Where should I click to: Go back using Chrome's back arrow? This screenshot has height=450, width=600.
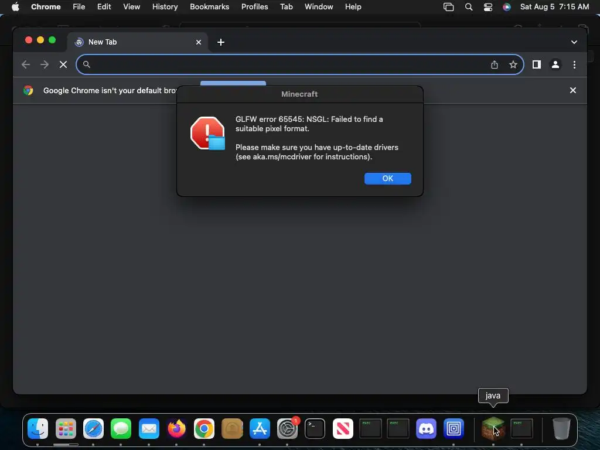pyautogui.click(x=26, y=64)
